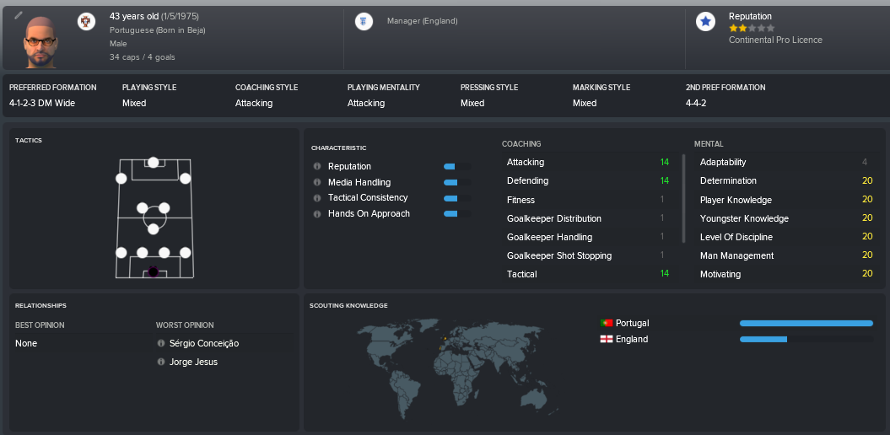Click info icon next to Jorge Jesus
This screenshot has width=890, height=435.
tap(161, 362)
